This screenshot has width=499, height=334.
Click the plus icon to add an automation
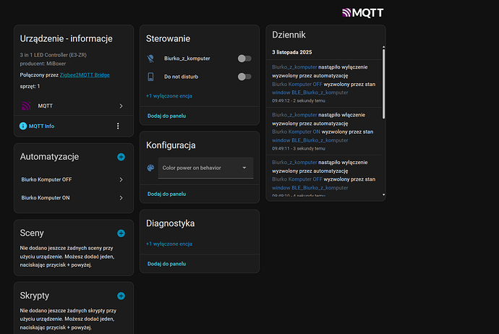coord(121,157)
